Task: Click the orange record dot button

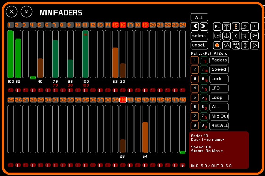Action: (x=217, y=45)
